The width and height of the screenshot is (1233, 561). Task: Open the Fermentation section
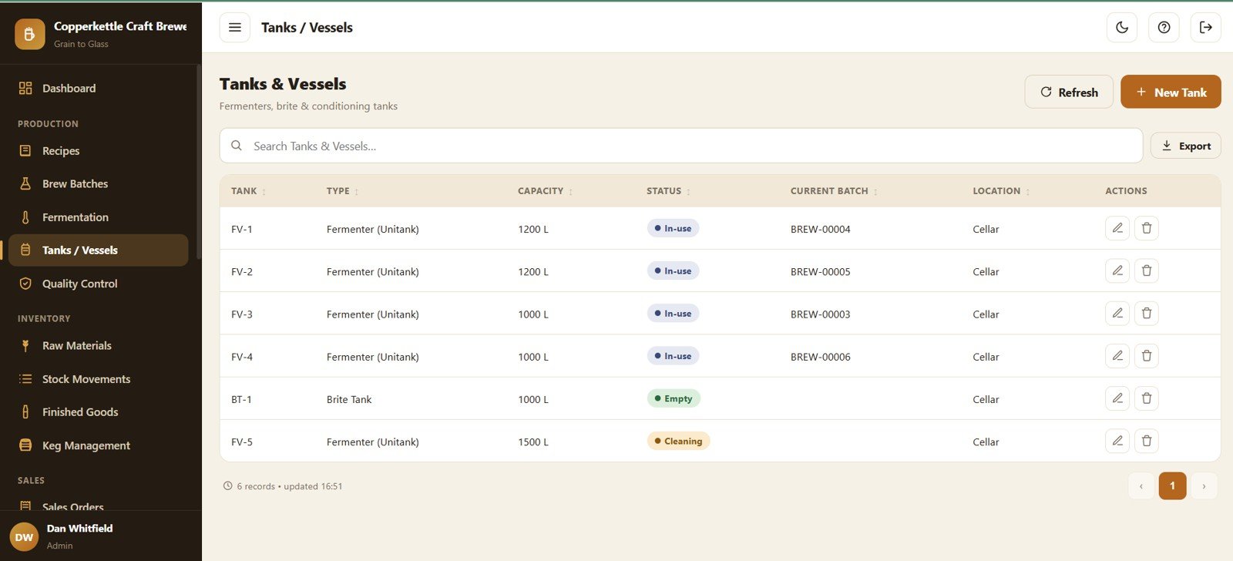click(x=98, y=217)
